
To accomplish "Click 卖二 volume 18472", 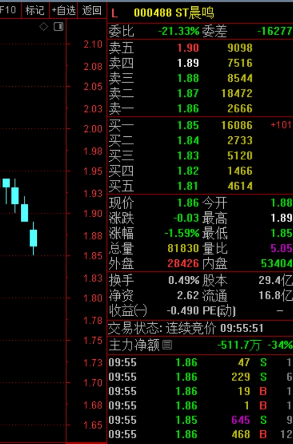I will coord(237,93).
